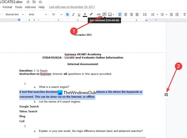The height and width of the screenshot is (138, 187).
Task: Click the insert link icon
Action: [x=99, y=14]
